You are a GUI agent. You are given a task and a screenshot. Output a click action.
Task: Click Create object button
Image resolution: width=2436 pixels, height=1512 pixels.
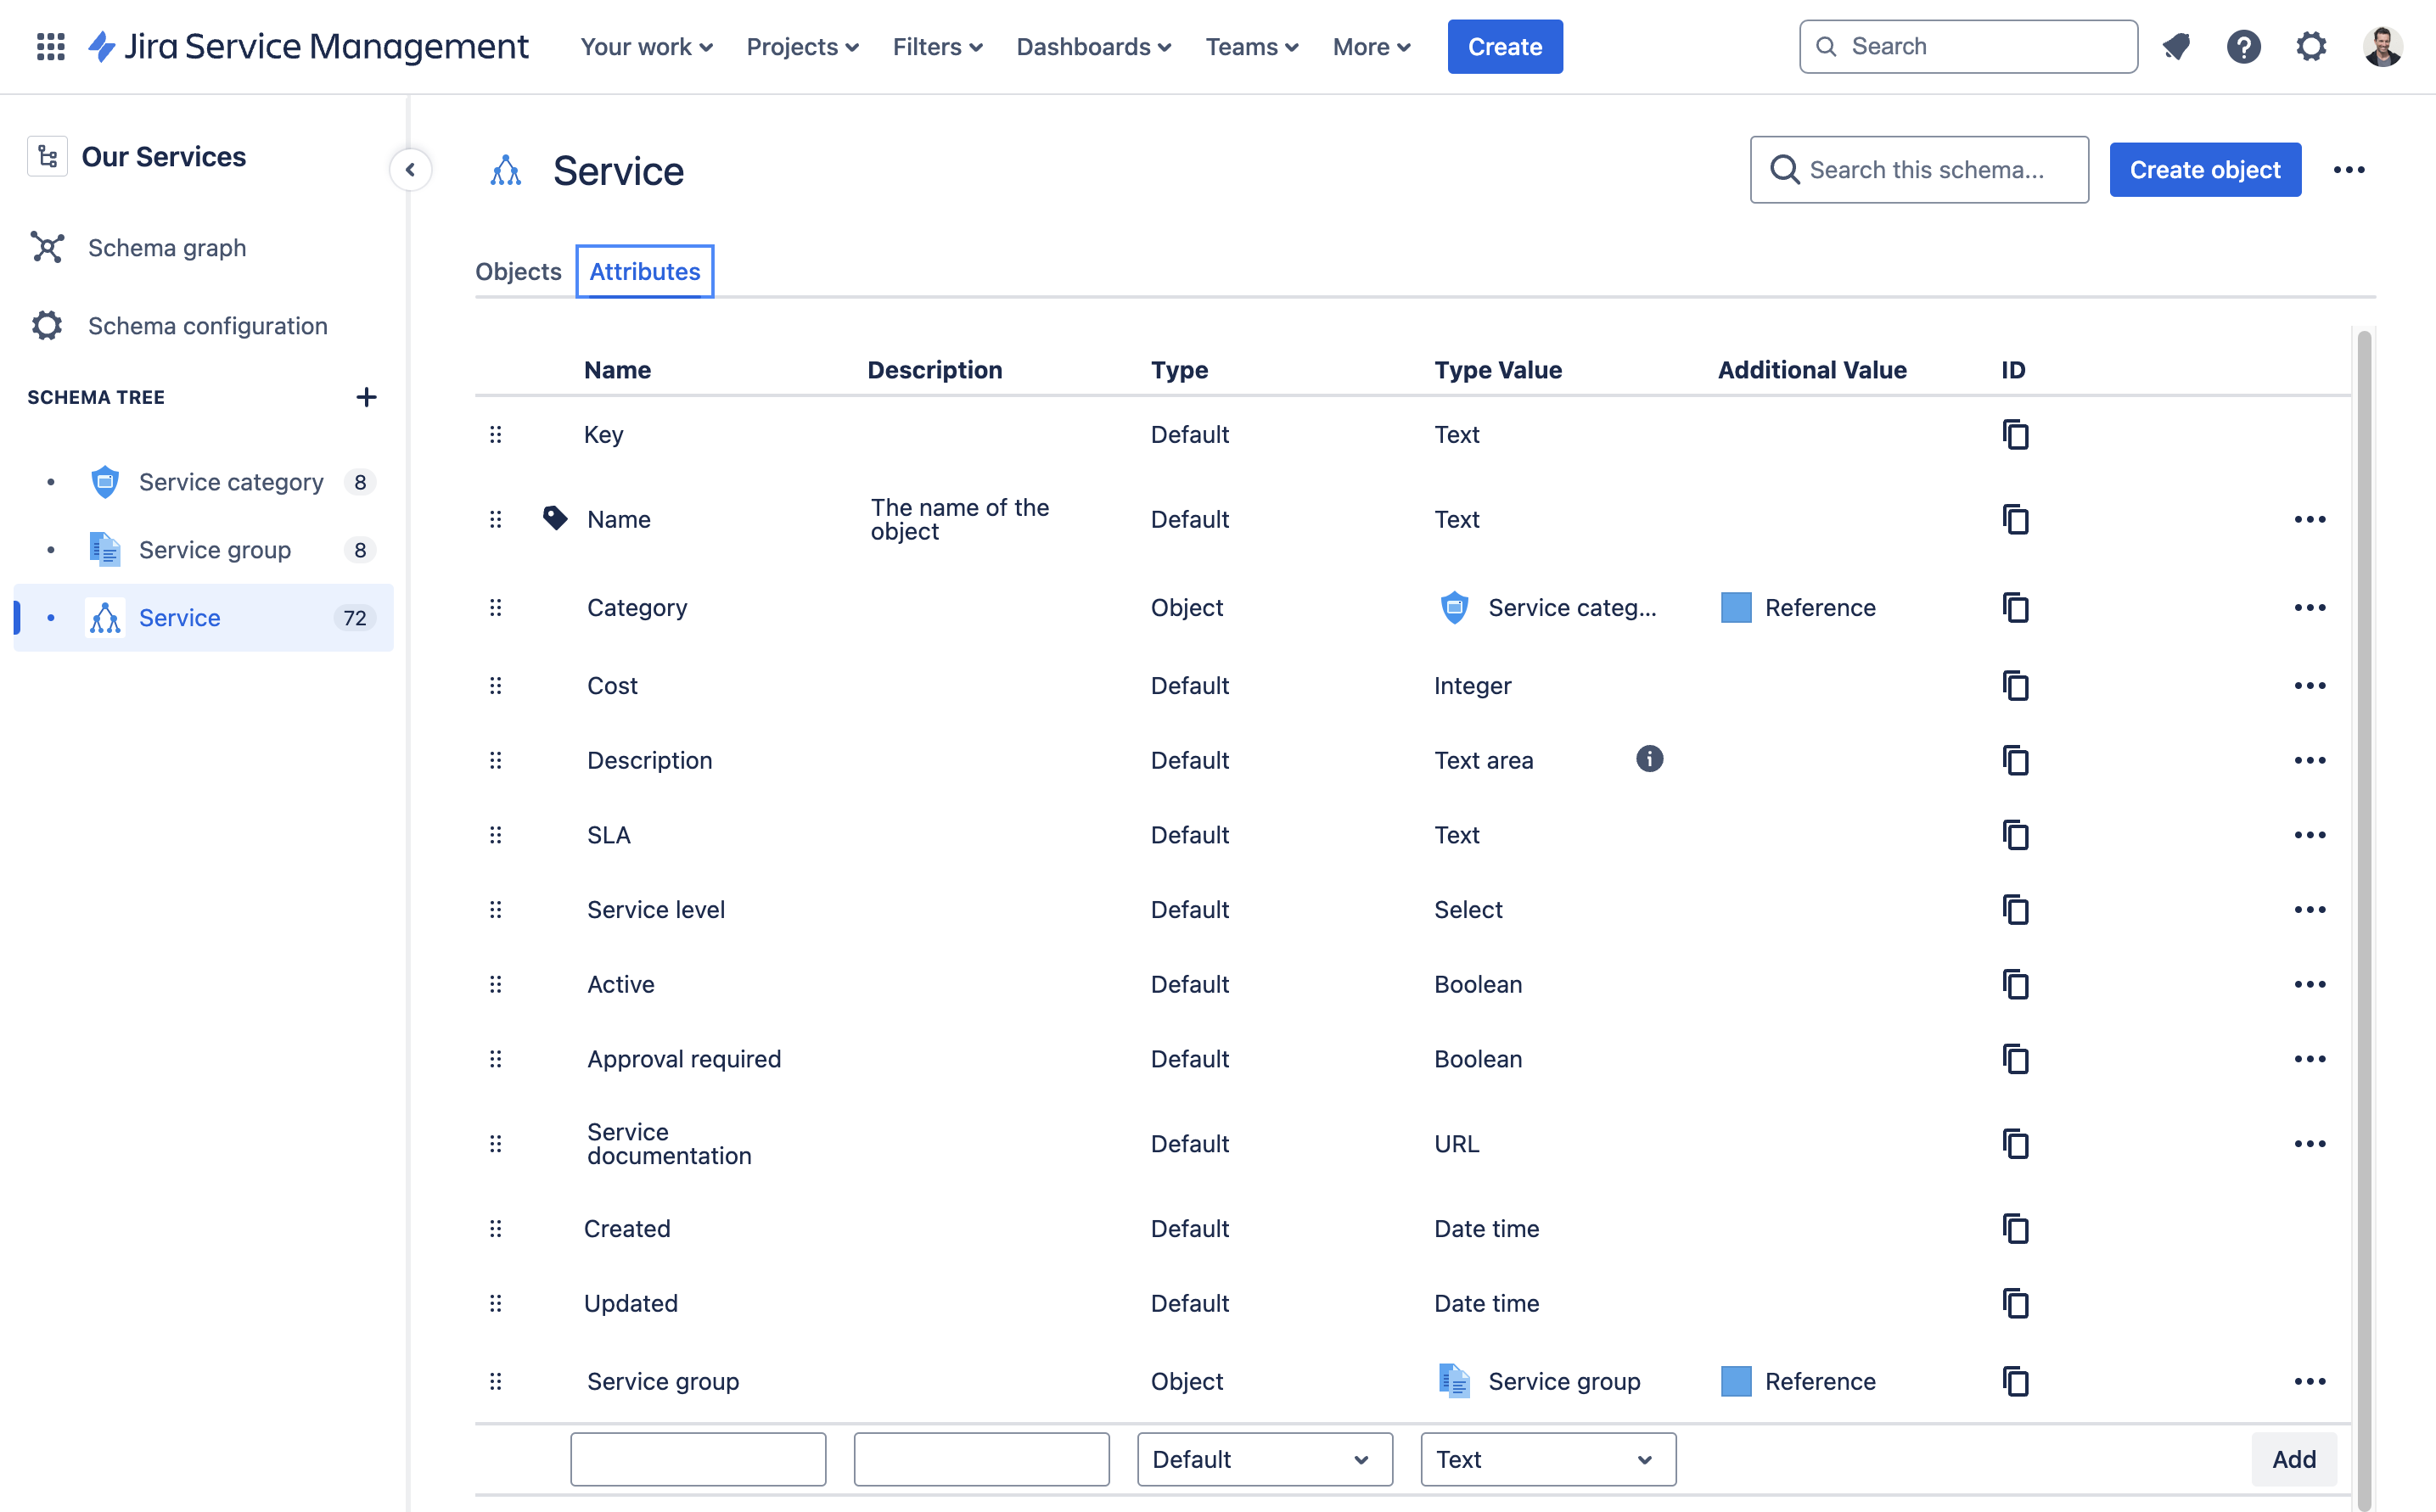(x=2204, y=169)
